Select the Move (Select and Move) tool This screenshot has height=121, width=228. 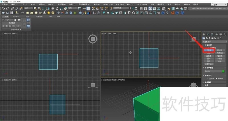tap(53, 9)
